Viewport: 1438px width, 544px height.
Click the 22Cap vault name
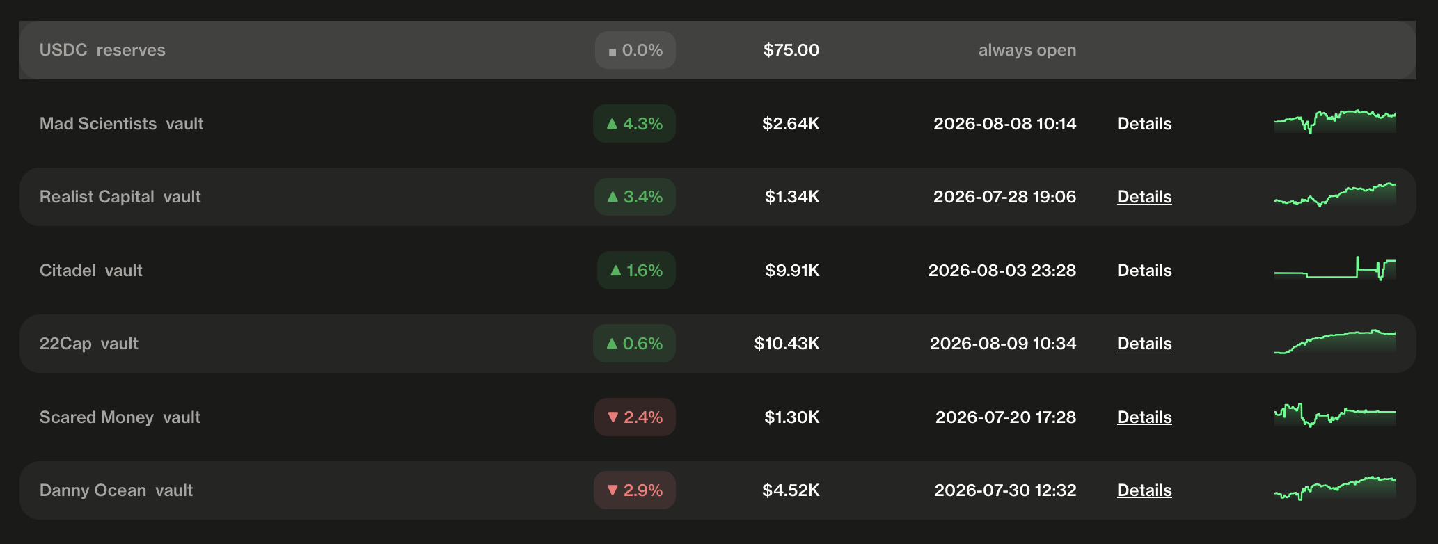click(89, 344)
